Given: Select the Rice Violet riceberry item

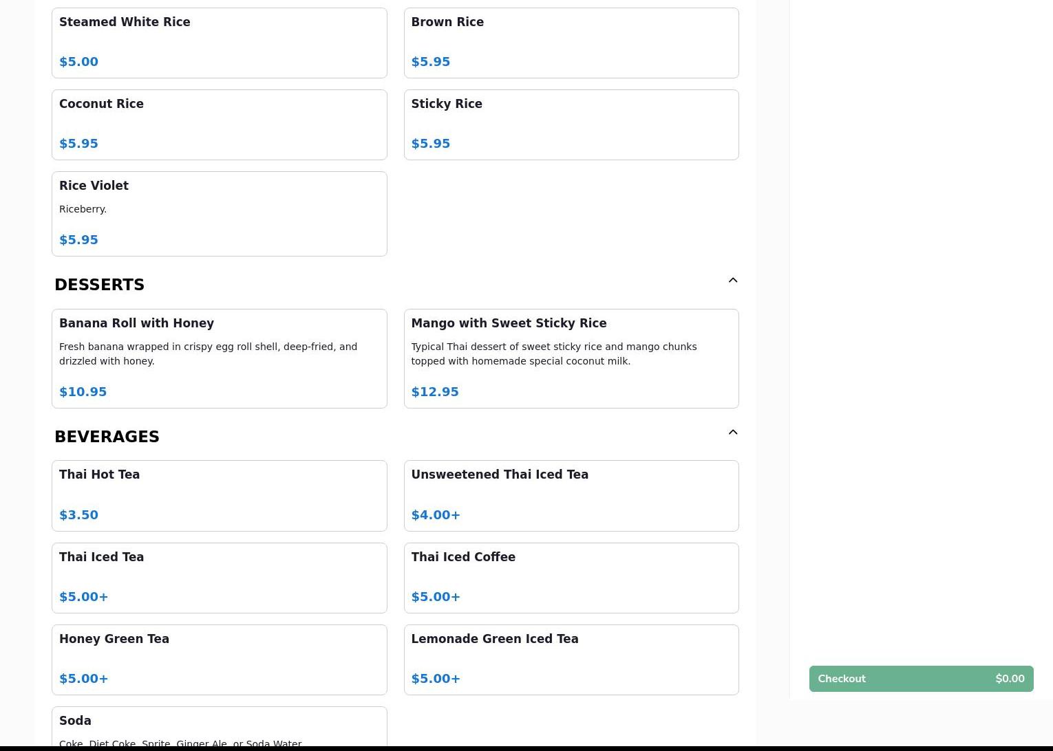Looking at the screenshot, I should (219, 213).
